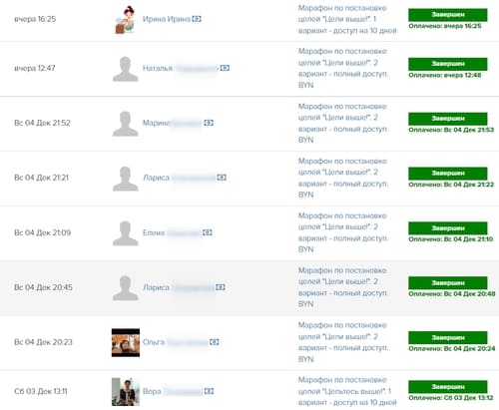Image resolution: width=499 pixels, height=410 pixels.
Task: Click payment icon in the 21:21 Лариса row
Action: tap(222, 178)
